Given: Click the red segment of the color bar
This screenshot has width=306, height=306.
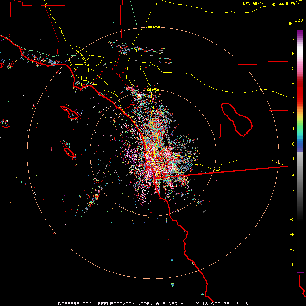Looking at the screenshot, I should point(300,92).
